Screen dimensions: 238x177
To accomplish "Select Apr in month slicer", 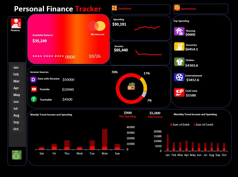I will pos(17,88).
